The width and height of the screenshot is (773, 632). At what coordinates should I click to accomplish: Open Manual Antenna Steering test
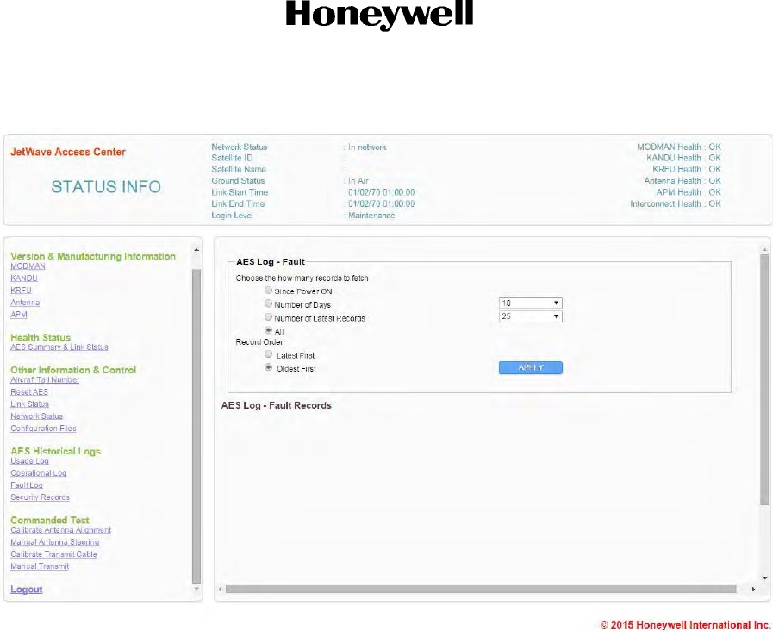pyautogui.click(x=54, y=541)
